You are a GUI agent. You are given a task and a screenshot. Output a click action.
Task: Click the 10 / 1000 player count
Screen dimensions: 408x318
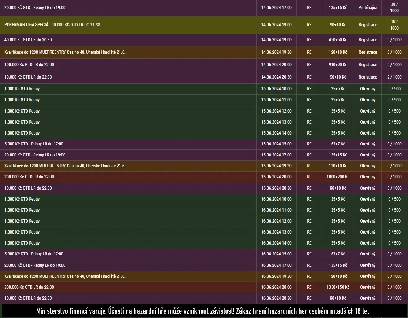click(394, 25)
